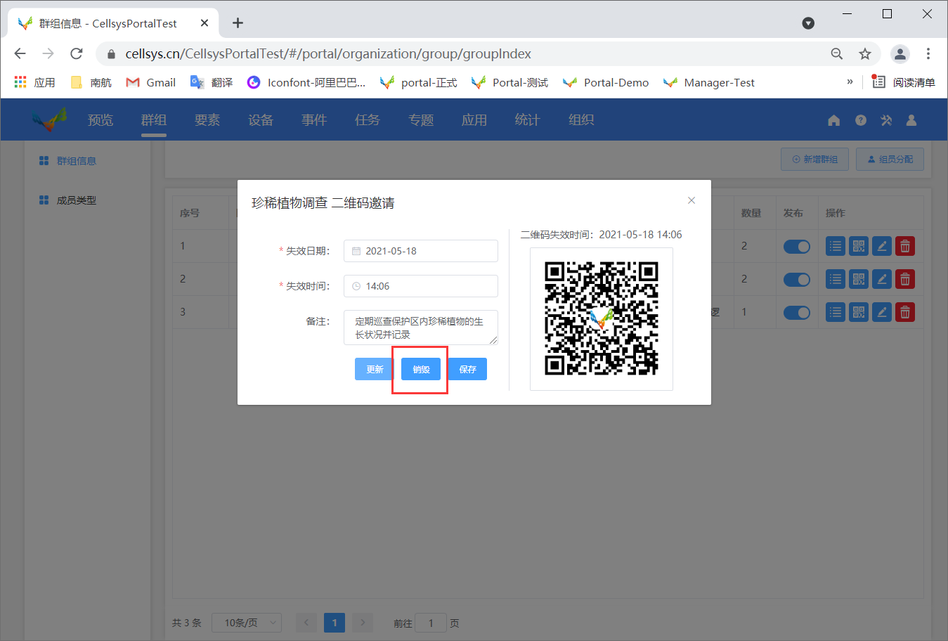Open the 组织 navigation tab
Screen dimensions: 948x641
point(581,120)
